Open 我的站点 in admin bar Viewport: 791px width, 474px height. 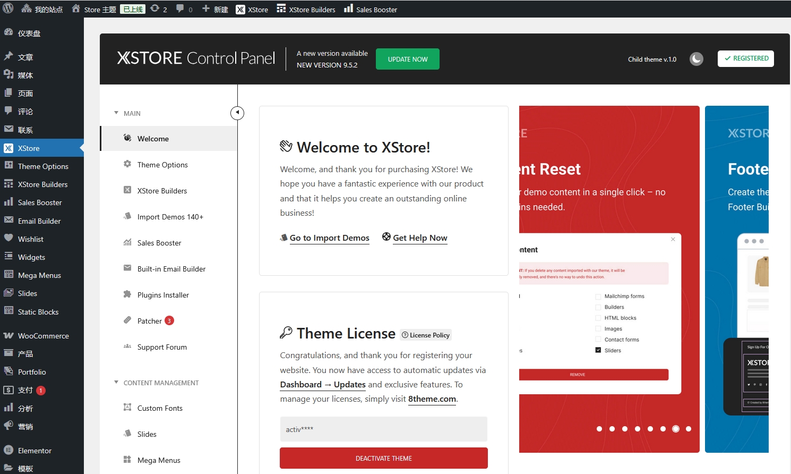(42, 9)
